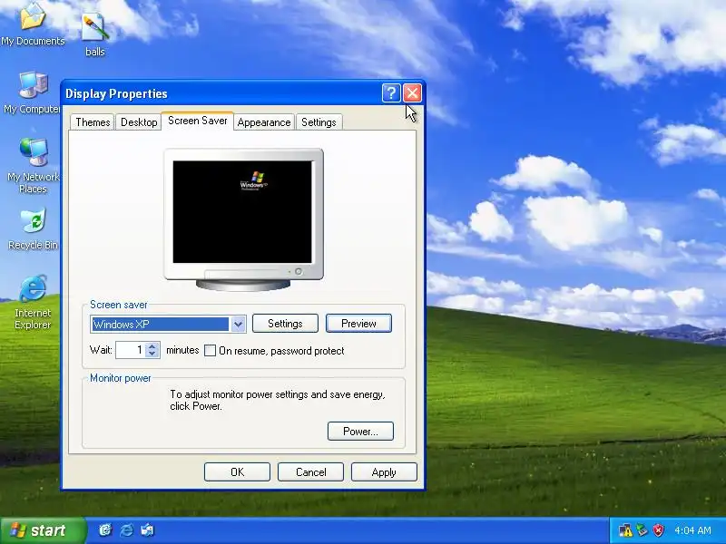Close the Display Properties dialog
Image resolution: width=726 pixels, height=544 pixels.
(x=412, y=93)
